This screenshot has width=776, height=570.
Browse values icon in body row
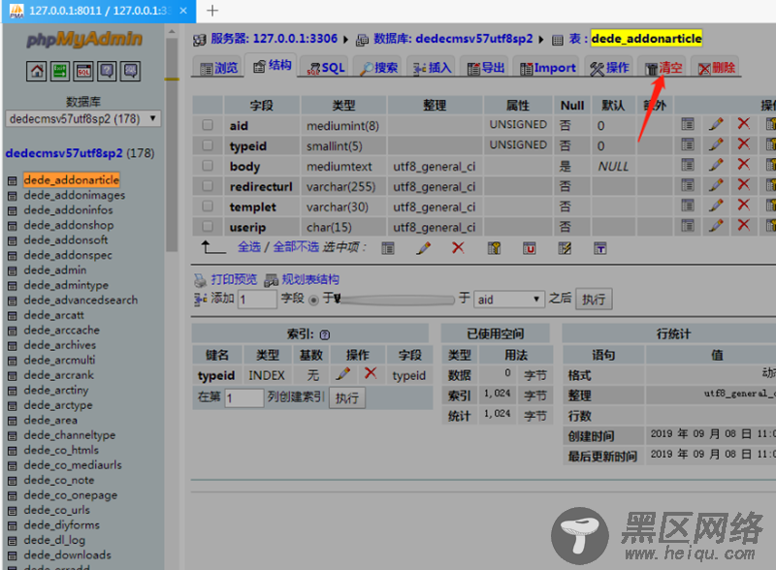click(x=688, y=164)
